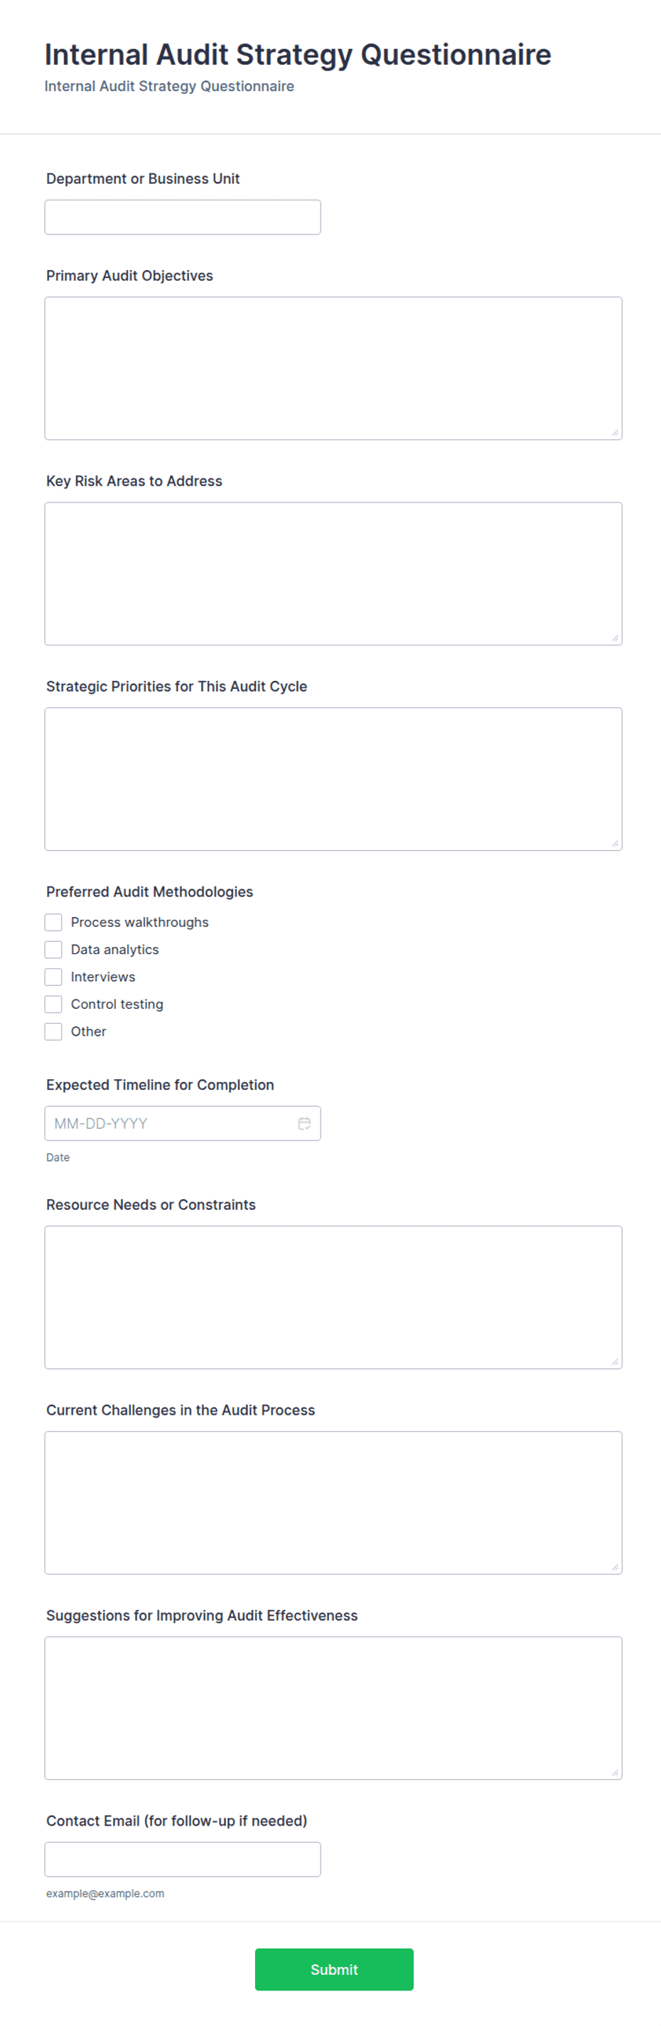
Task: Check the Process walkthroughs option
Action: click(x=53, y=922)
